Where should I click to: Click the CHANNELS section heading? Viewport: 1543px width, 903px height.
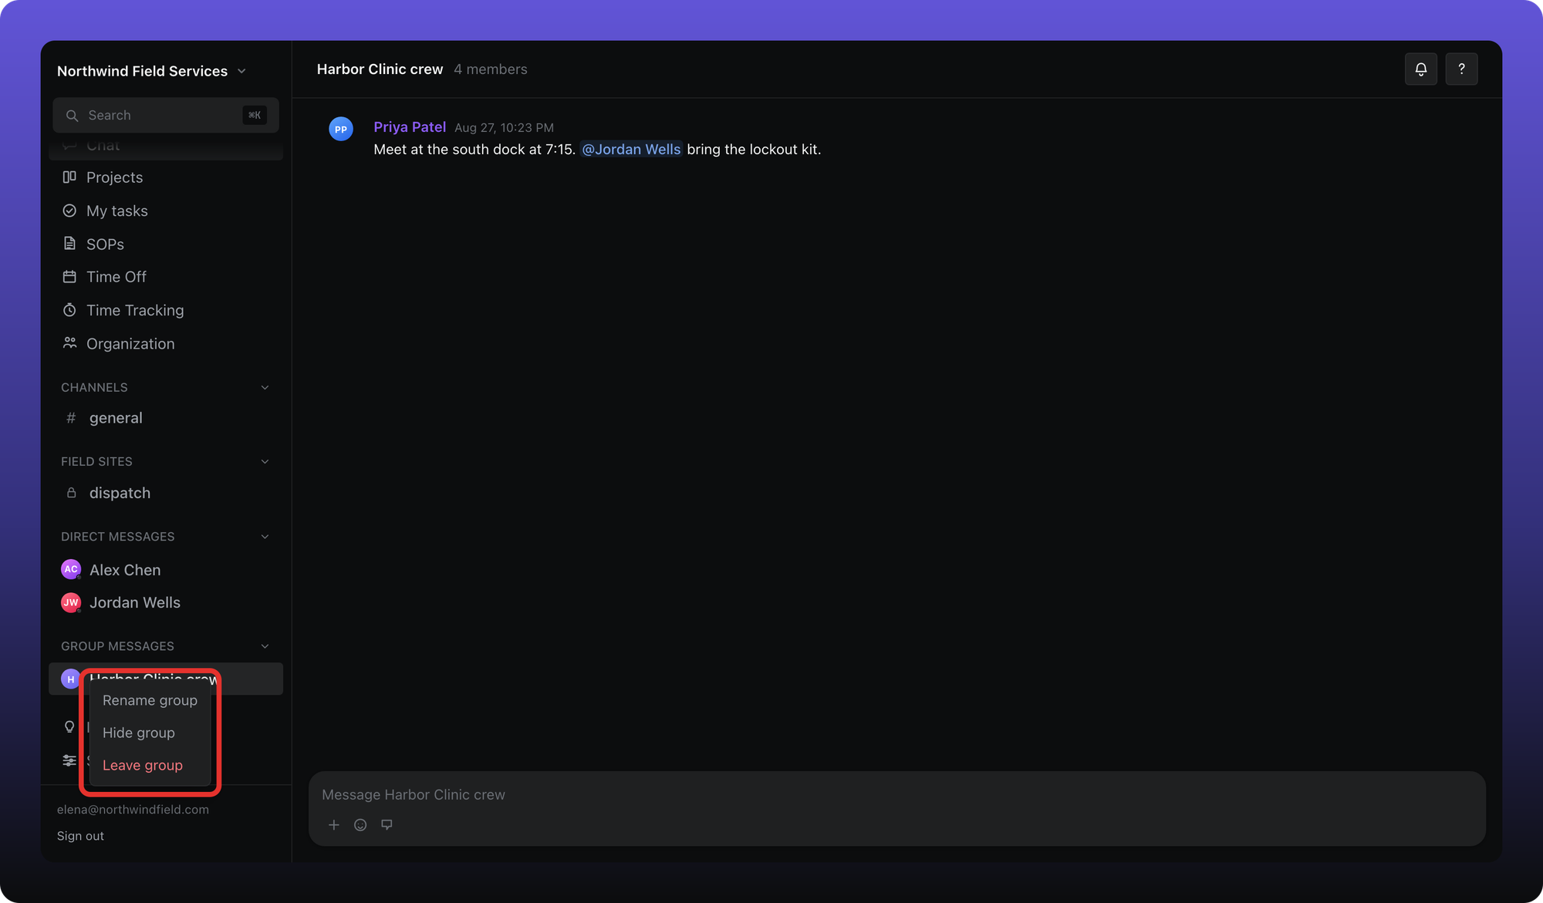click(x=94, y=388)
